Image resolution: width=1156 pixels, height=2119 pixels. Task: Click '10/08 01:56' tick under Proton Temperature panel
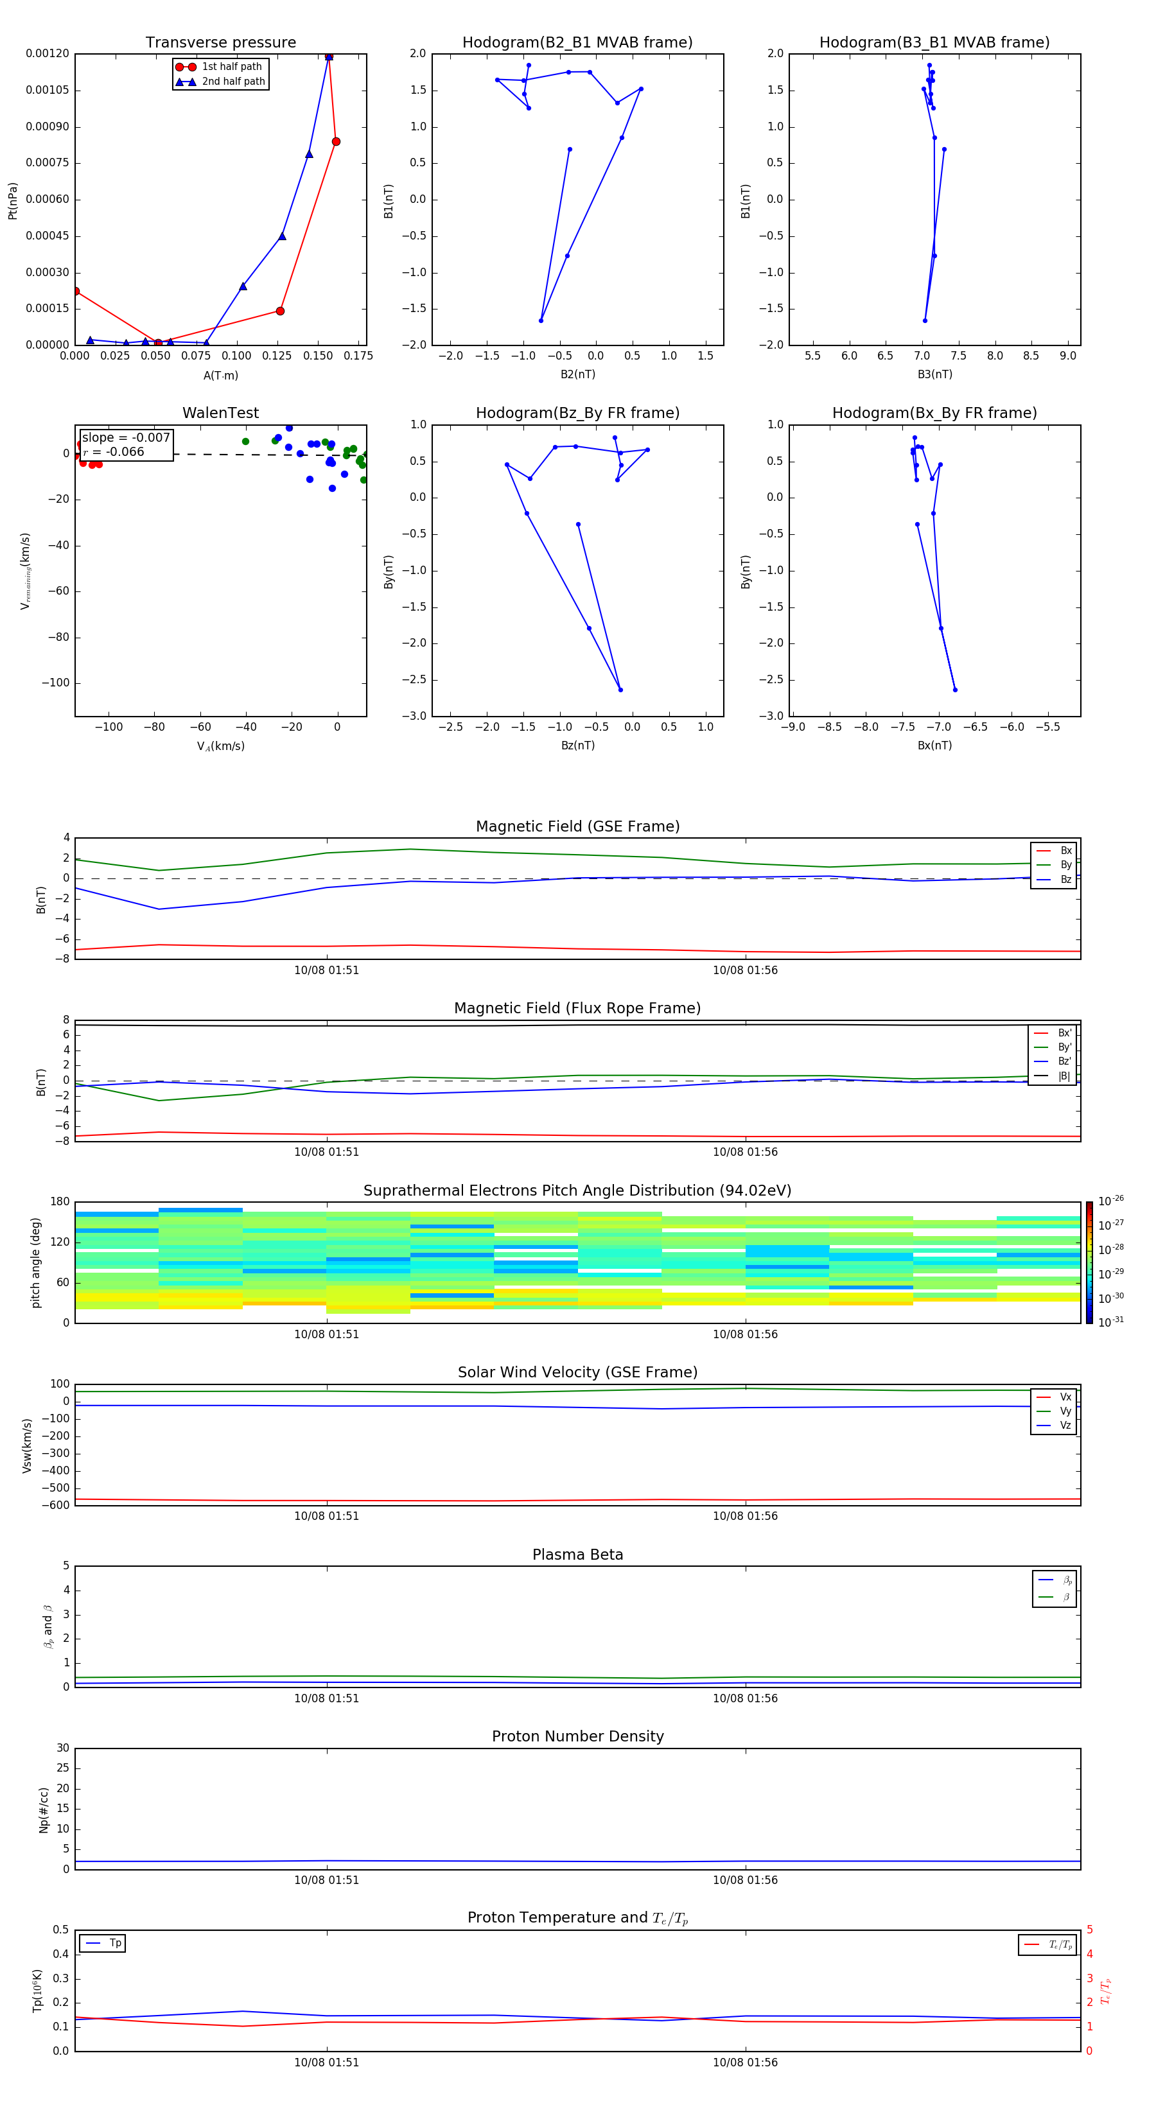(746, 2063)
